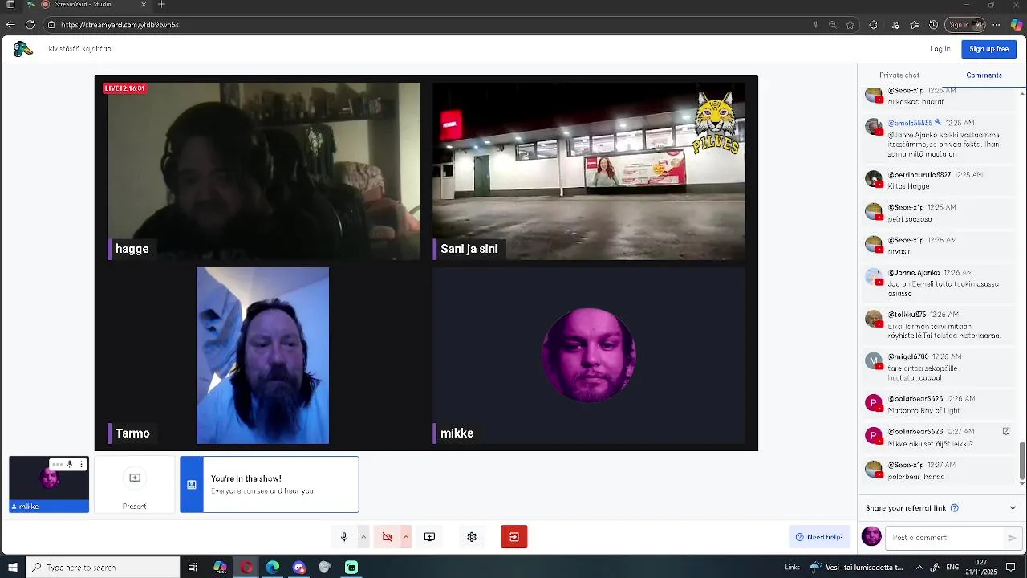Turn the camera back on
The height and width of the screenshot is (578, 1027).
[x=387, y=537]
